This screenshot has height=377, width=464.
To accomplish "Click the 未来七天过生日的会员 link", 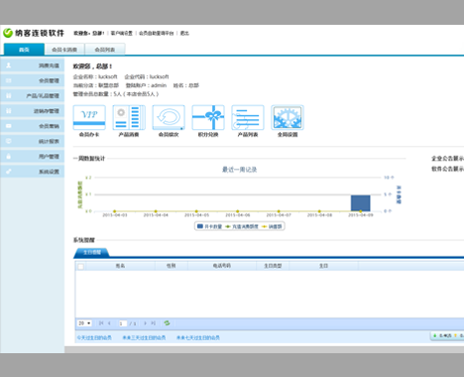I will tap(198, 337).
